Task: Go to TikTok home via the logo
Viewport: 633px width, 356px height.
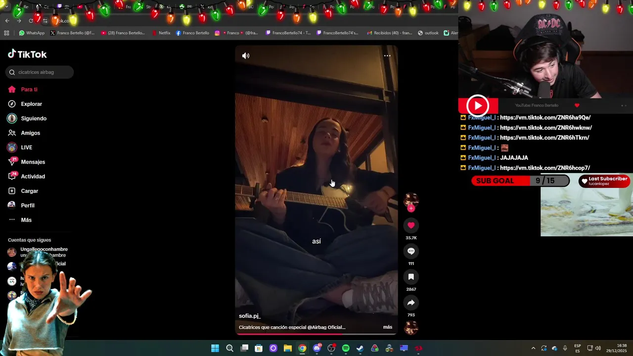Action: (x=27, y=54)
